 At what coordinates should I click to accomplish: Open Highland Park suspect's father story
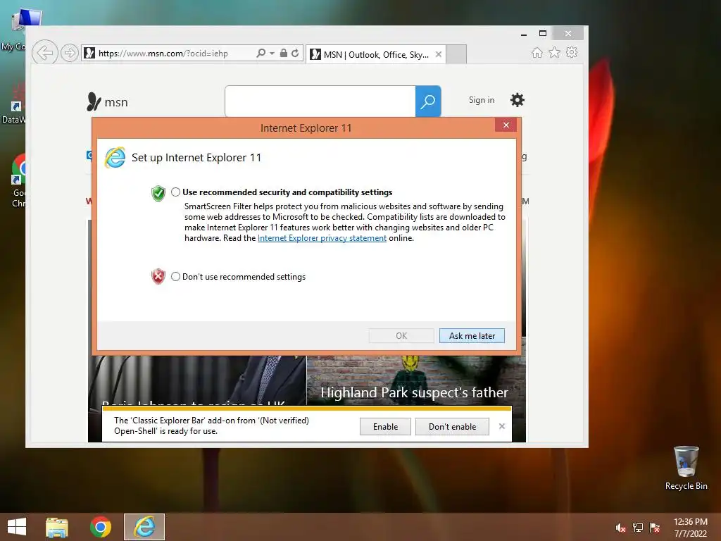click(x=414, y=392)
